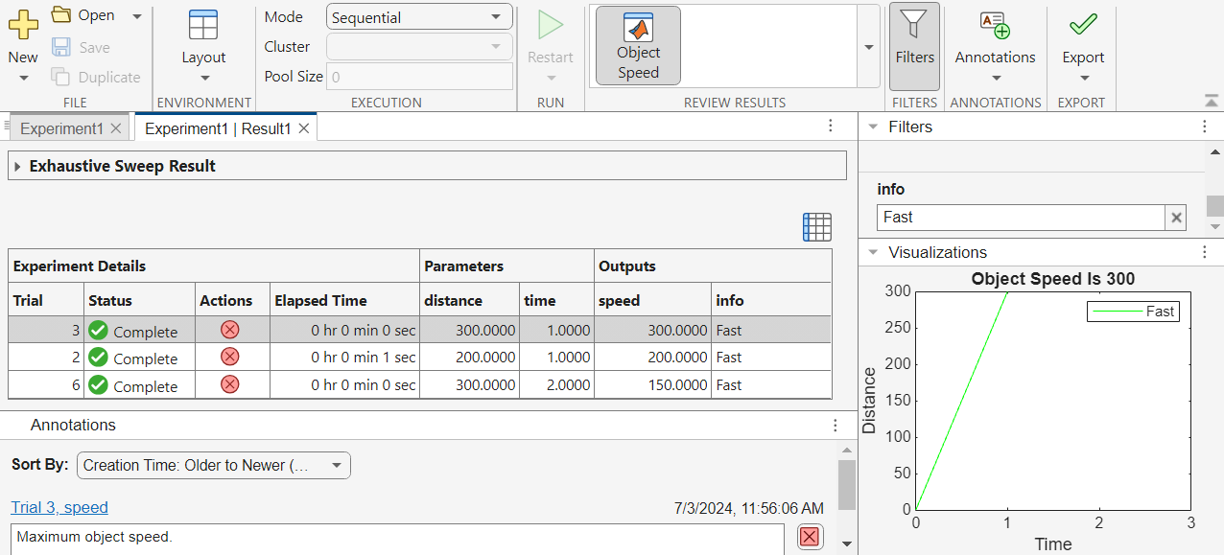The height and width of the screenshot is (555, 1224).
Task: Click the Annotations icon in toolstrip
Action: pos(995,26)
